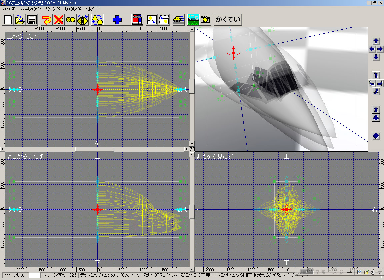
Task: Click the white パーツしょく color swatch
Action: (x=34, y=275)
